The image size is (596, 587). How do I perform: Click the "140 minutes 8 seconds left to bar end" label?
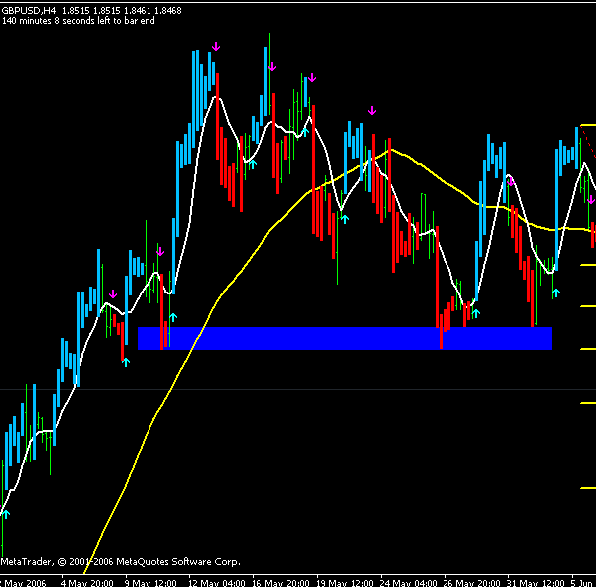[79, 21]
